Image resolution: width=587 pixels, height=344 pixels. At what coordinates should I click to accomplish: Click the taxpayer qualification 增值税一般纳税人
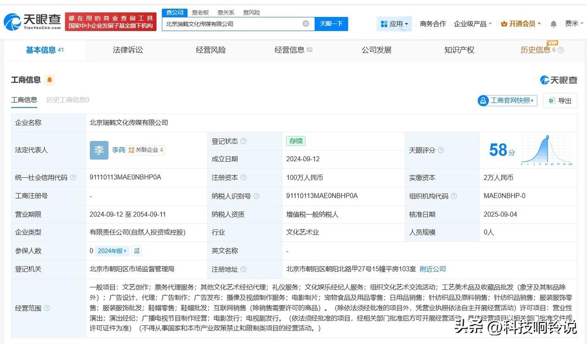tap(312, 214)
